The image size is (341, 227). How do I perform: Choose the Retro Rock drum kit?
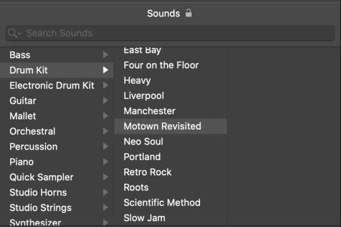click(x=170, y=172)
